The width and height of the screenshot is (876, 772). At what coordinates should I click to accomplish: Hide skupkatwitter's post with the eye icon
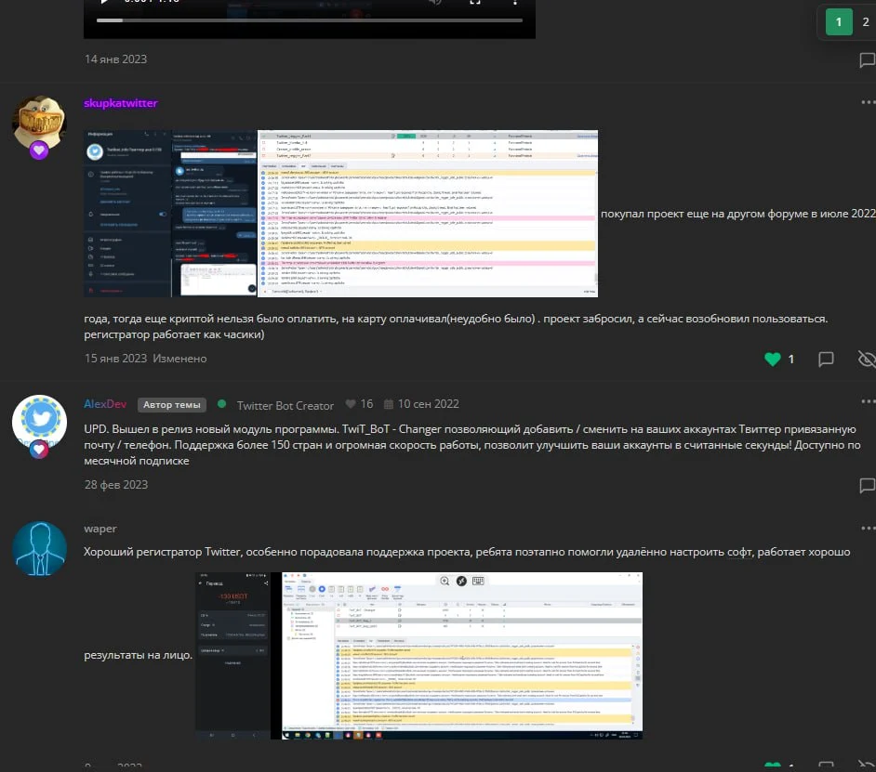(867, 359)
